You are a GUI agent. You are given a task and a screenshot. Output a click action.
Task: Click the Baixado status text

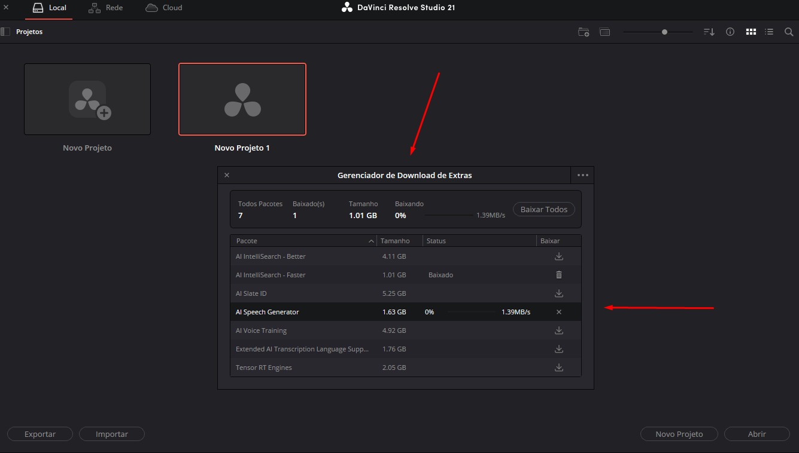[440, 275]
